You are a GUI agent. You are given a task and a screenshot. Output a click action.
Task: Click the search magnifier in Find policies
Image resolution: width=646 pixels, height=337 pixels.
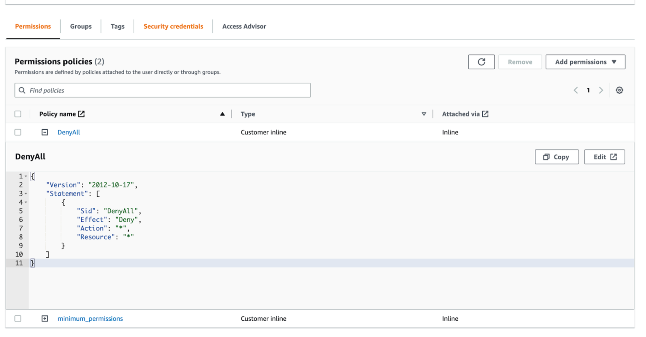[x=22, y=90]
